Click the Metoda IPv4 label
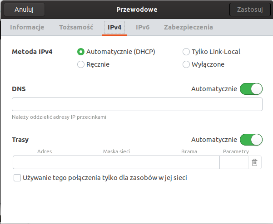The height and width of the screenshot is (224, 273). pyautogui.click(x=32, y=52)
